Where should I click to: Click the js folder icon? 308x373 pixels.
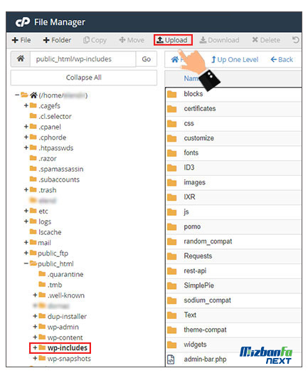click(171, 212)
